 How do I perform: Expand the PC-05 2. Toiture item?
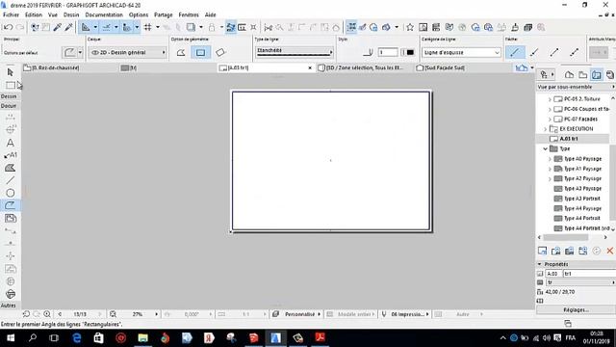click(550, 99)
